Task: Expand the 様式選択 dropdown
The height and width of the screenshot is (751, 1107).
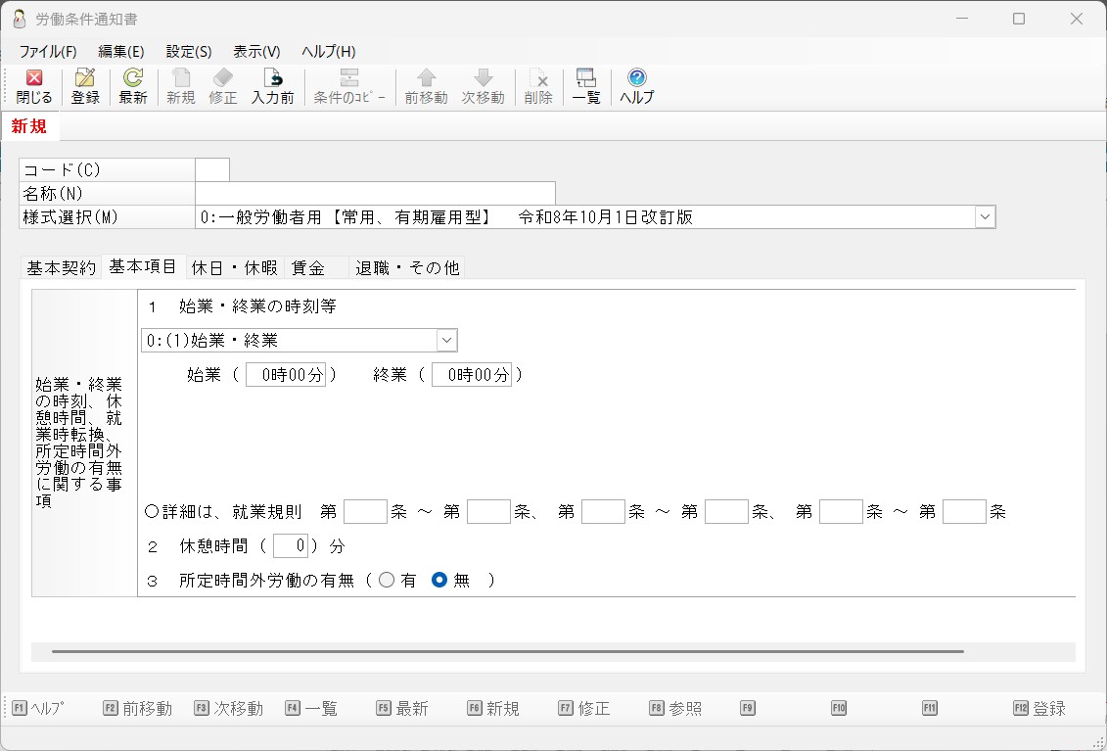Action: [985, 217]
